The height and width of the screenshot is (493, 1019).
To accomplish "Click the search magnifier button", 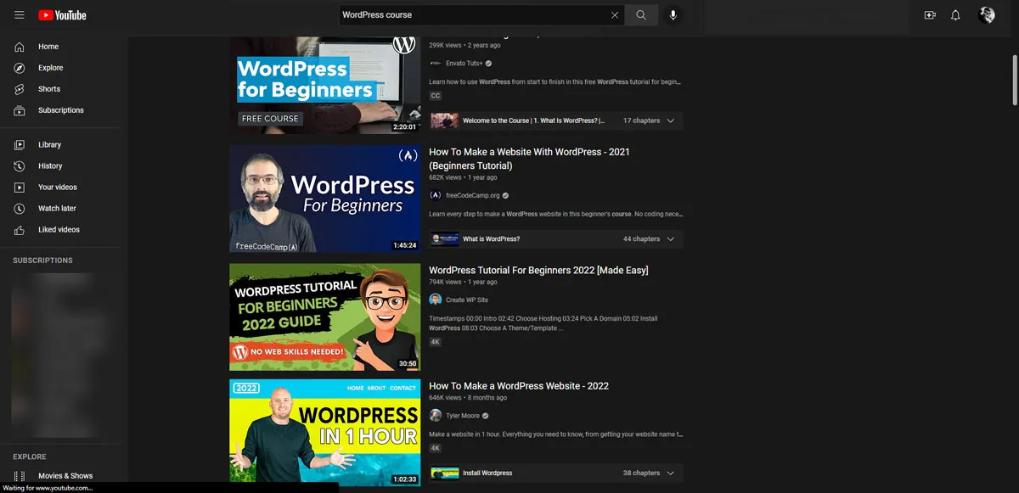I will pyautogui.click(x=641, y=15).
